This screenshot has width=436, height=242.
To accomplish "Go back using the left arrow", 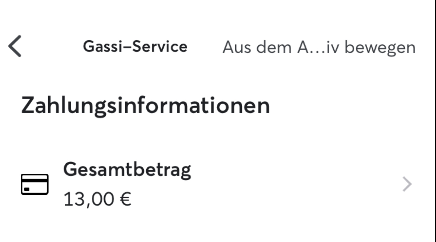I will (15, 46).
